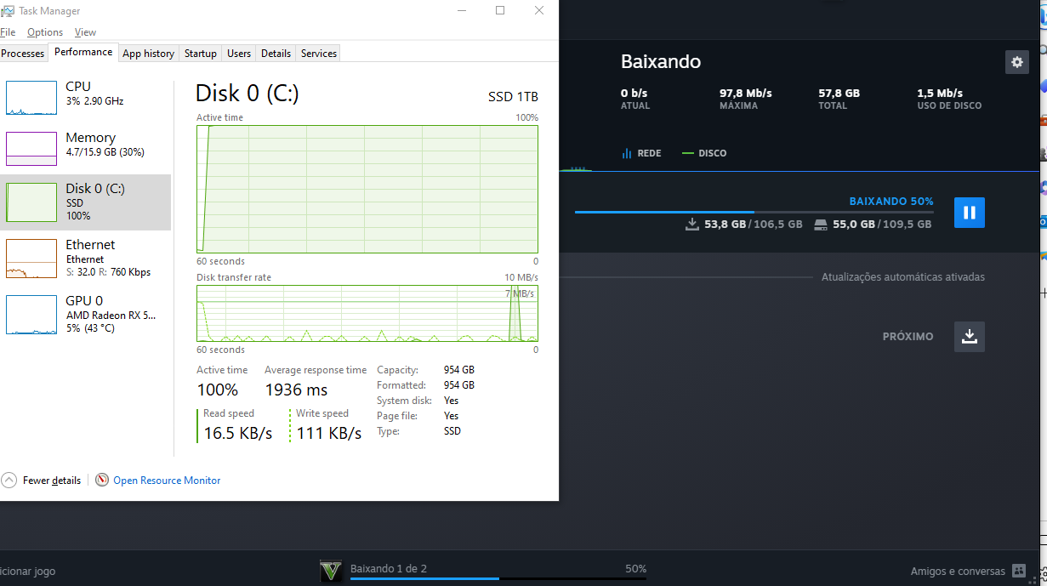The width and height of the screenshot is (1047, 586).
Task: Click the Fewer details label
Action: point(52,481)
